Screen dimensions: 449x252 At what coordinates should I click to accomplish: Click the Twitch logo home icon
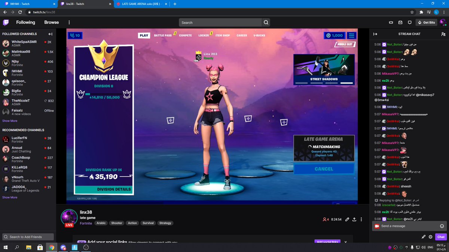click(6, 22)
